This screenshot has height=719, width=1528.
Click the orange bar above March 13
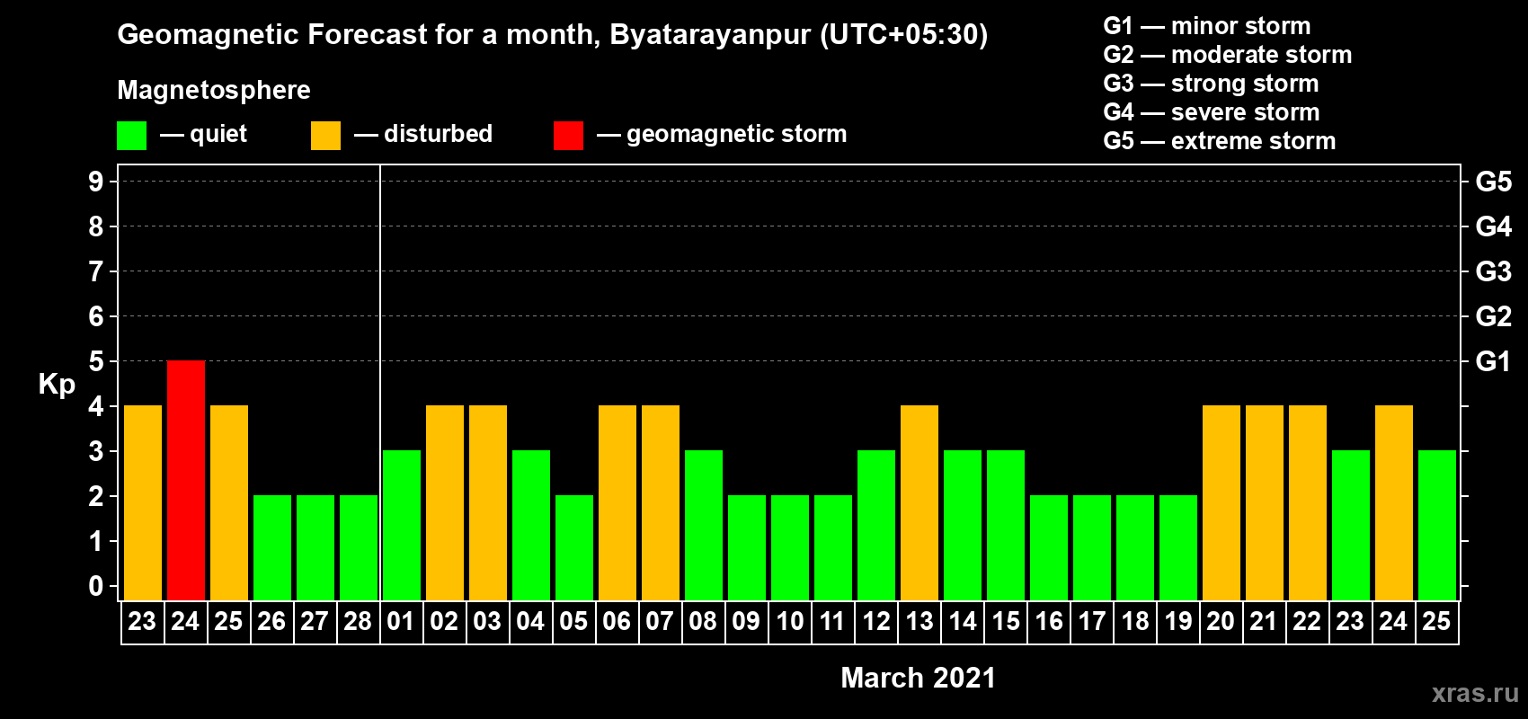coord(919,503)
